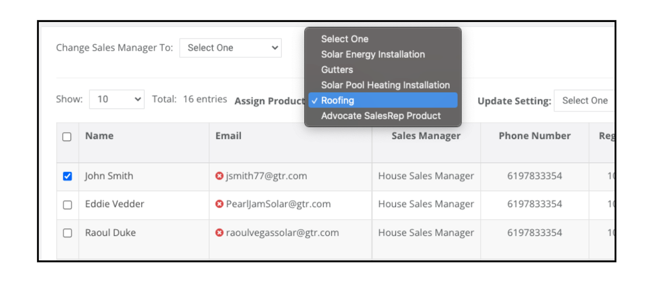
Task: Click red error icon beside jsmith77@gtr.com
Action: 219,176
